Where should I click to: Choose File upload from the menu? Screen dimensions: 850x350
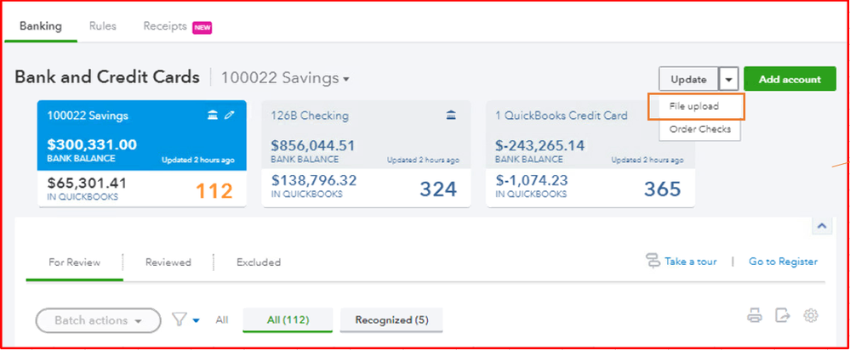pos(694,106)
